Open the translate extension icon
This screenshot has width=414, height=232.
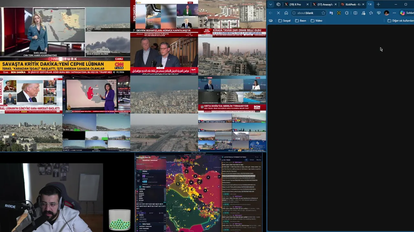click(x=331, y=13)
